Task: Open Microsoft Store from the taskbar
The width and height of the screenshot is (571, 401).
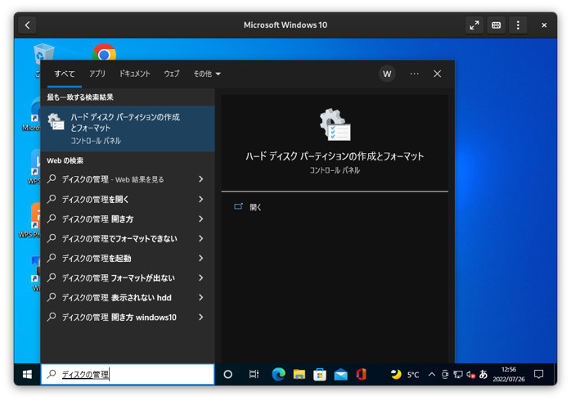Action: [x=320, y=374]
